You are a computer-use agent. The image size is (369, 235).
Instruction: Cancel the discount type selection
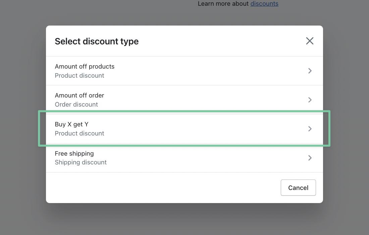[x=298, y=188]
